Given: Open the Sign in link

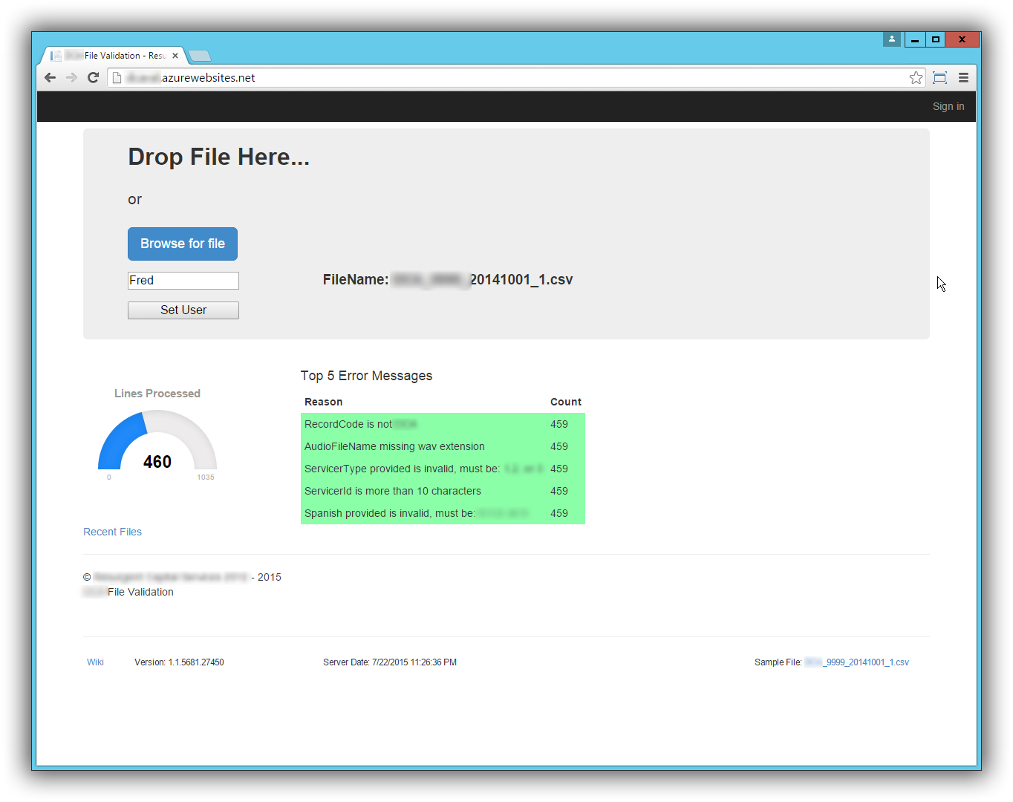Looking at the screenshot, I should tap(948, 106).
